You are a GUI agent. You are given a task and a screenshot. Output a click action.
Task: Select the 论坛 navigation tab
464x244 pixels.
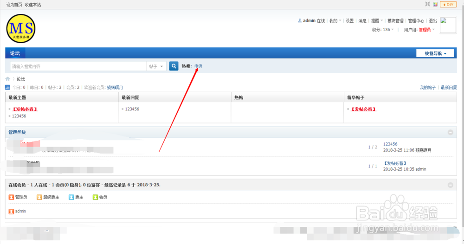coord(15,53)
